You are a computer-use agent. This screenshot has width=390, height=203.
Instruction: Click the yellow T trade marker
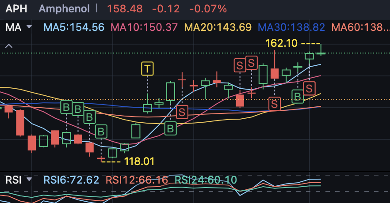coord(148,68)
